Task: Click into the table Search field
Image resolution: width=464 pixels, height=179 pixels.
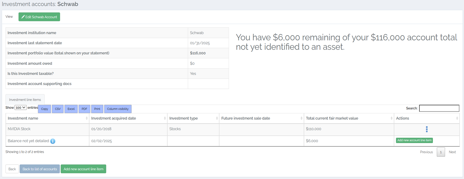Action: coord(439,108)
